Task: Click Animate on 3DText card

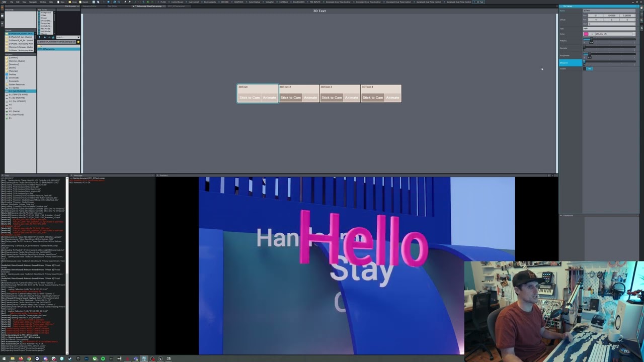Action: 269,98
